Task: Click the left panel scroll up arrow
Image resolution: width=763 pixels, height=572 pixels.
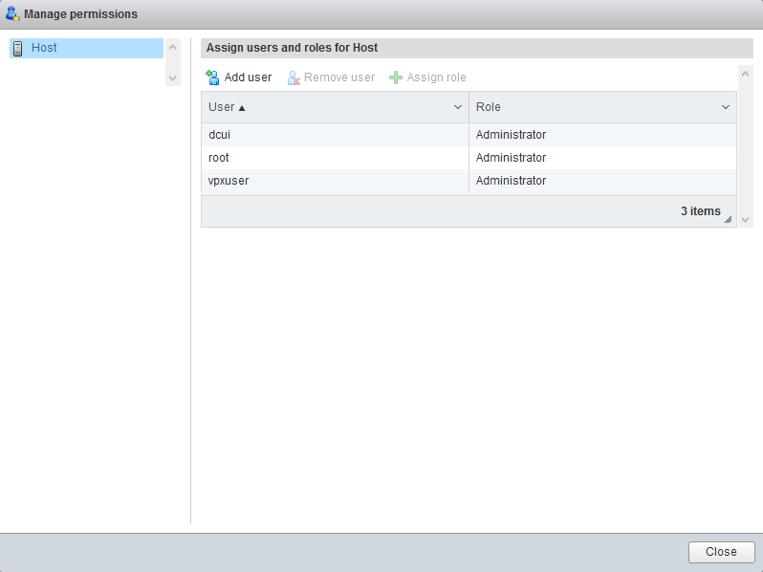Action: [x=172, y=47]
